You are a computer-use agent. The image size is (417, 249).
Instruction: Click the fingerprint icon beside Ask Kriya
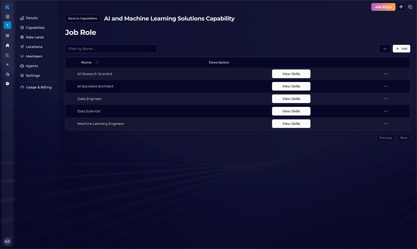click(401, 7)
